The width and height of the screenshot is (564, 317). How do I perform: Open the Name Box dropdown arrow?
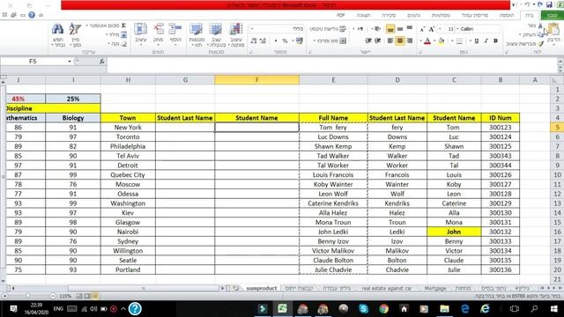[70, 62]
